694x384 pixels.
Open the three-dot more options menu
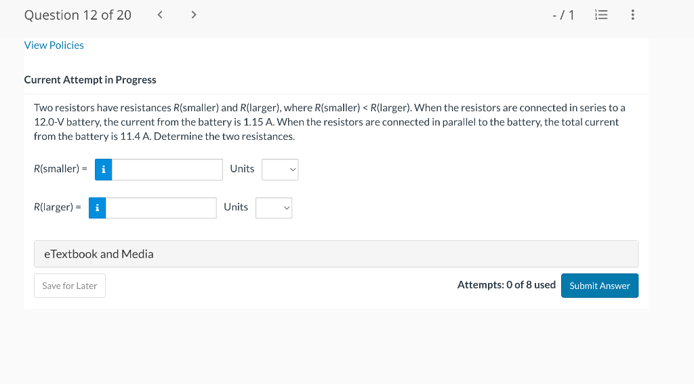coord(632,15)
